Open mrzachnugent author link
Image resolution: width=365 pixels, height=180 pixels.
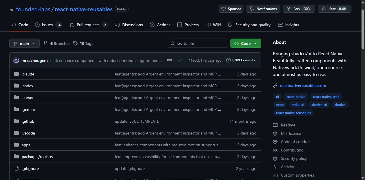[x=35, y=60]
